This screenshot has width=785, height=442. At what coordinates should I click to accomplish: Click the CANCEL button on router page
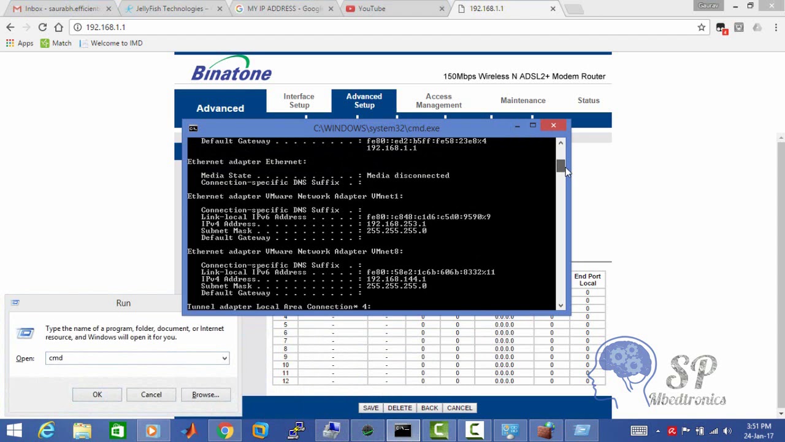(459, 408)
